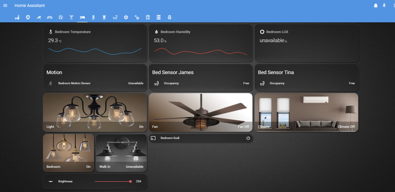Viewport: 395px width, 192px height.
Task: Click the unavailable lx value
Action: point(273,41)
